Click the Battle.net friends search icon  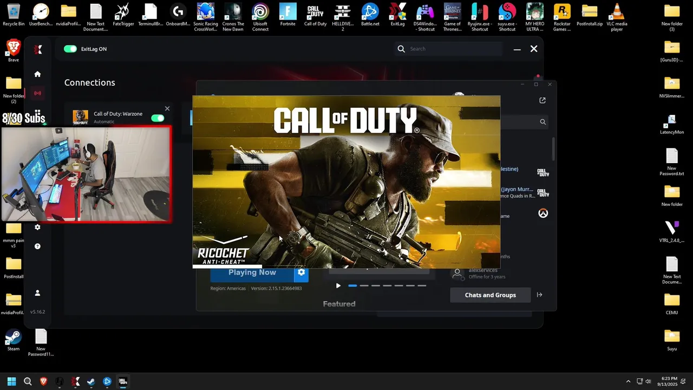point(542,122)
